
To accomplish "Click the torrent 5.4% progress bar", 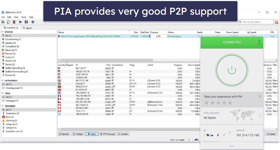I will click(158, 36).
